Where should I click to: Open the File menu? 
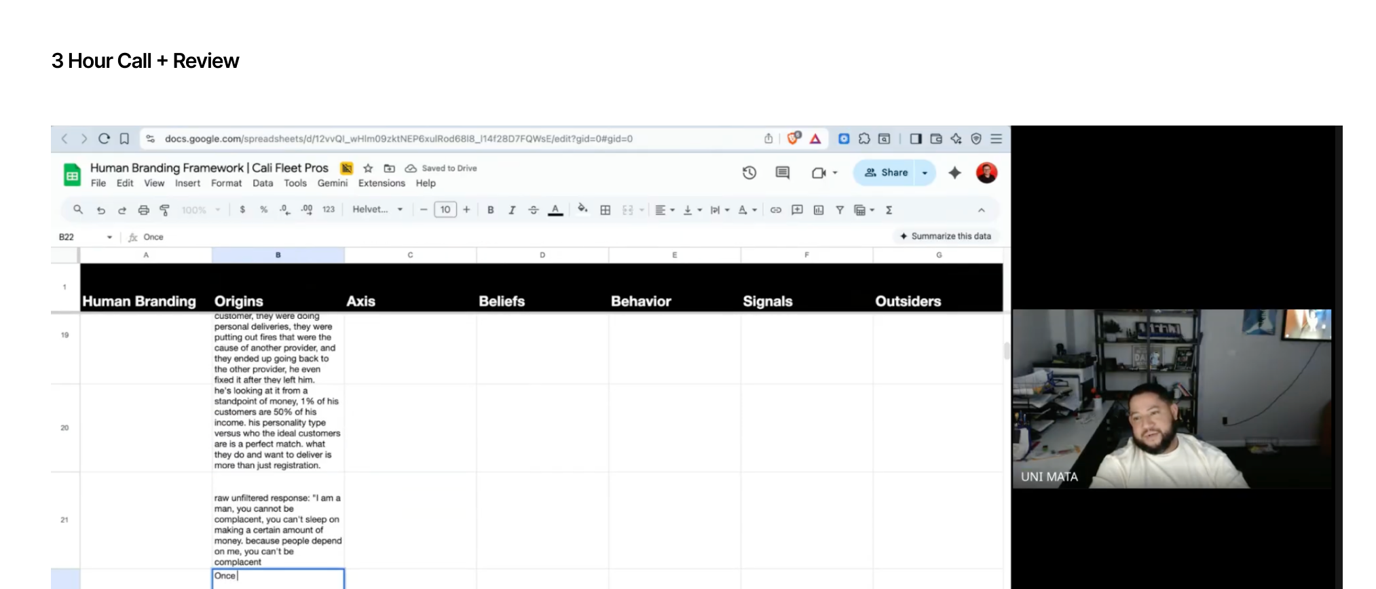pyautogui.click(x=98, y=183)
